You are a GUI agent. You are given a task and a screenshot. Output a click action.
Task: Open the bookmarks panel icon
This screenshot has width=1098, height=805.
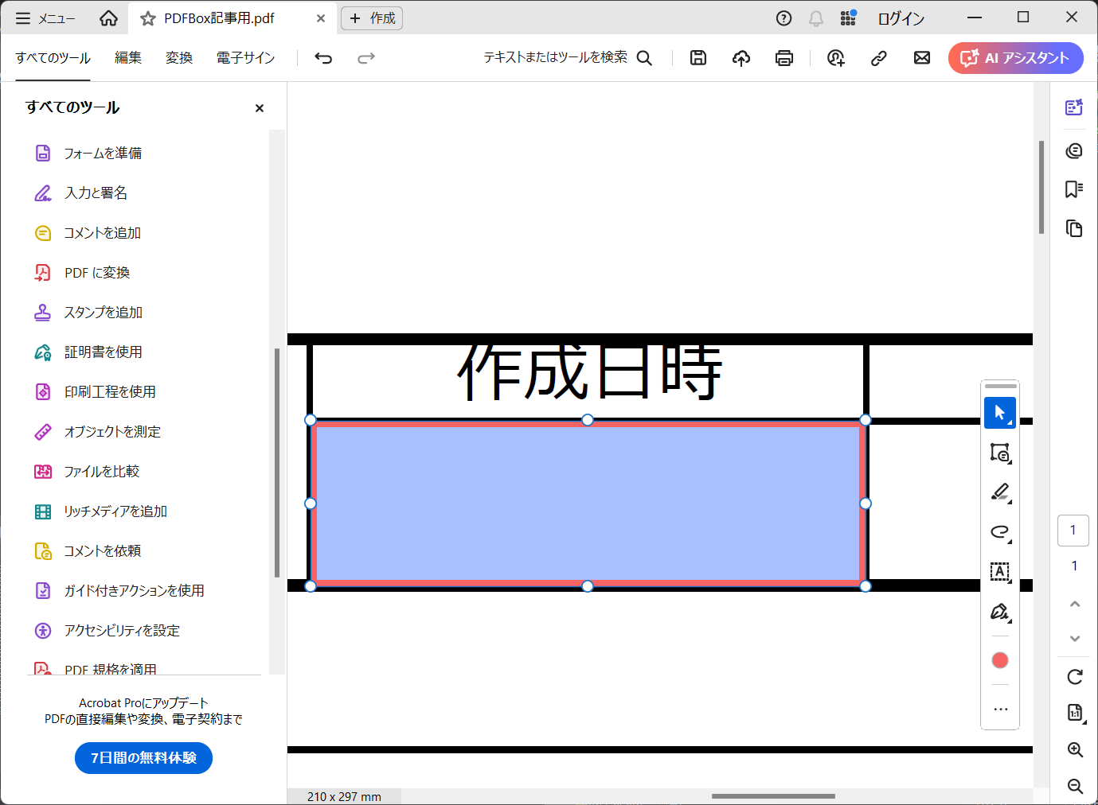tap(1074, 189)
